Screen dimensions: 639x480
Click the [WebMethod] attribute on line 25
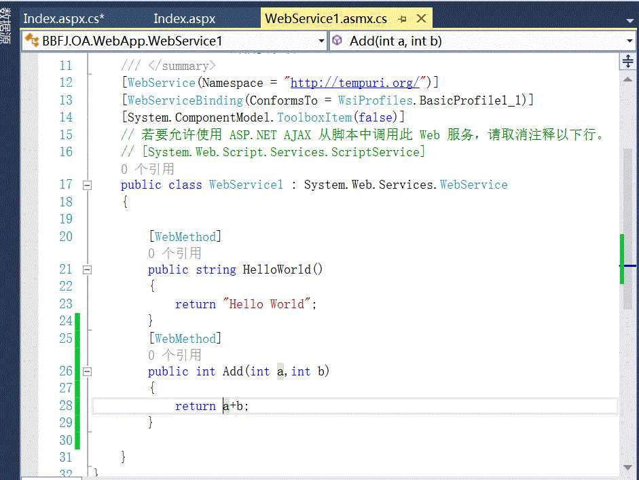185,338
